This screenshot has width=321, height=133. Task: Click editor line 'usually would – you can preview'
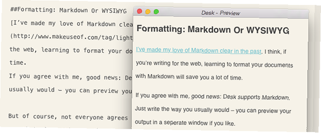tap(70, 90)
